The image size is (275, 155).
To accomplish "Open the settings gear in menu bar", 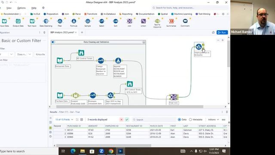I will (43, 8).
